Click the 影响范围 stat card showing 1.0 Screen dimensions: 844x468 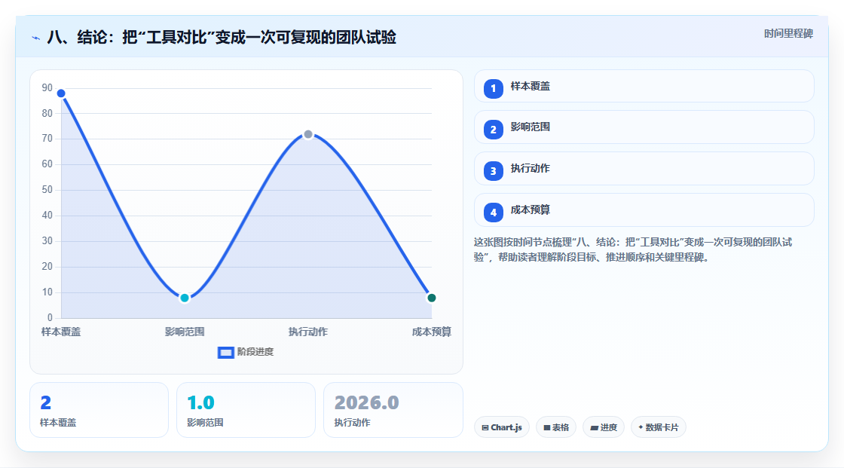(246, 410)
